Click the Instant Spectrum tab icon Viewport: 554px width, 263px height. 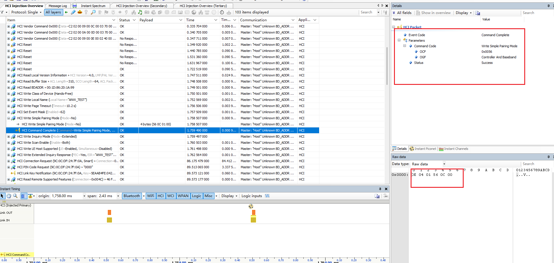(x=75, y=6)
